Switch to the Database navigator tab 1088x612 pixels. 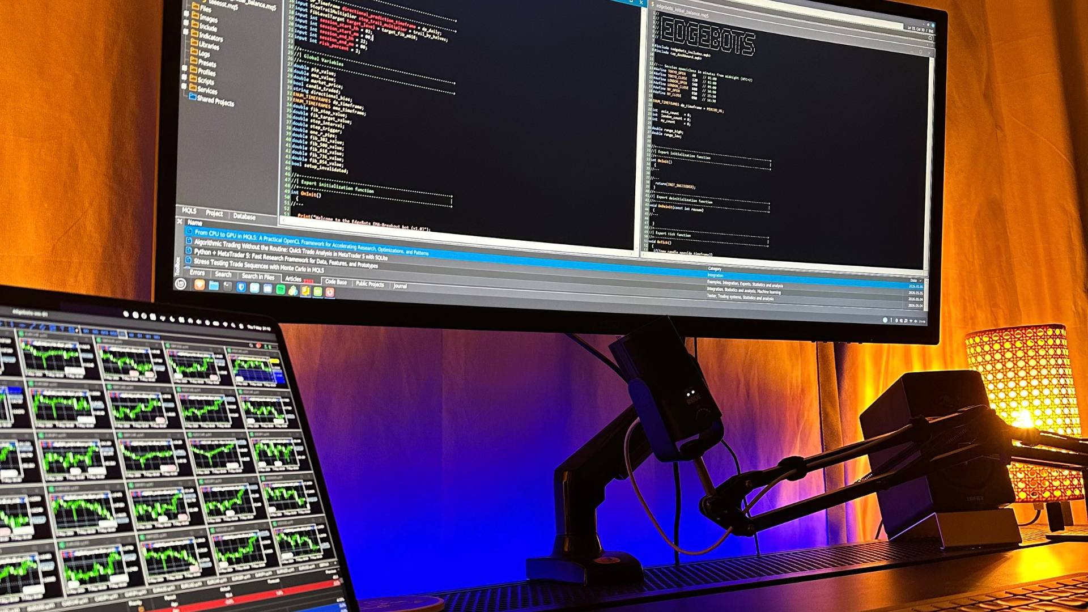(244, 216)
